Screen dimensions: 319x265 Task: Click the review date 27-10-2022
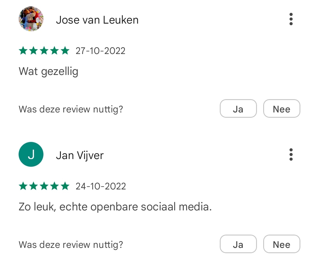pyautogui.click(x=100, y=51)
